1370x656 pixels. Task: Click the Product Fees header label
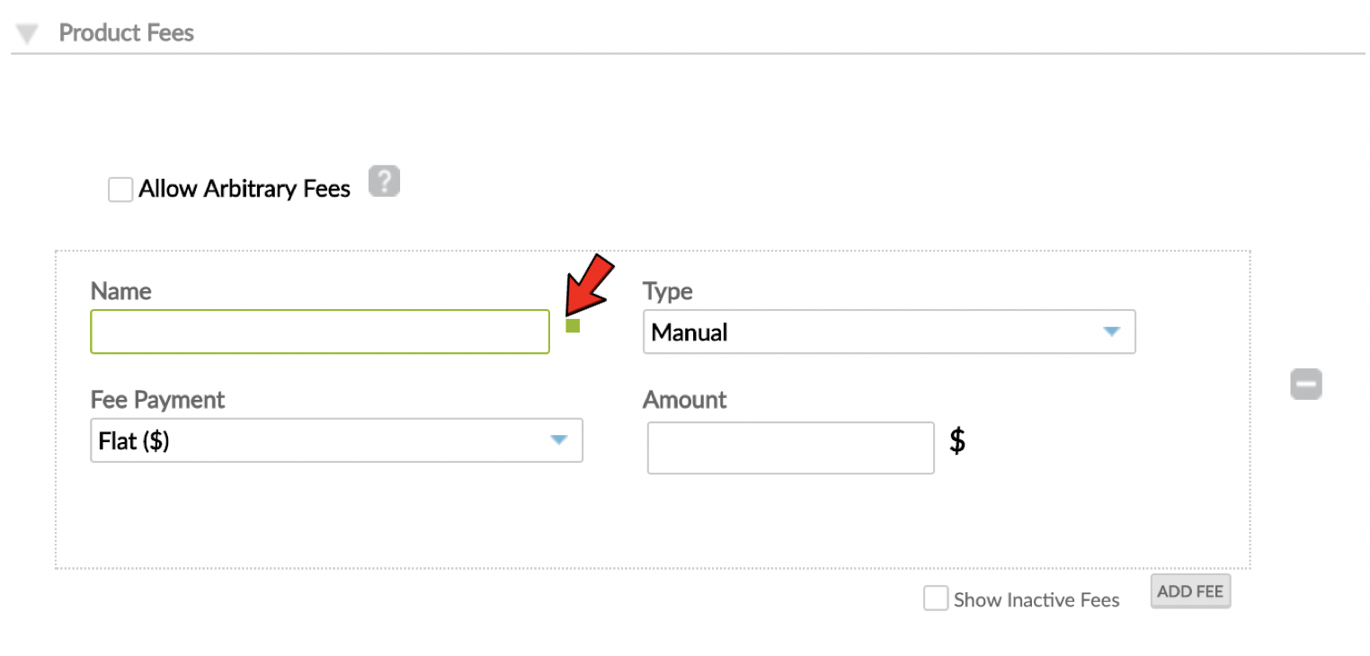[126, 32]
